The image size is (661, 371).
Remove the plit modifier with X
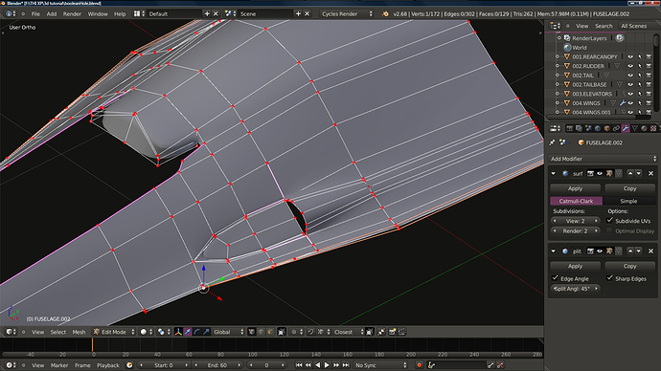coord(650,251)
